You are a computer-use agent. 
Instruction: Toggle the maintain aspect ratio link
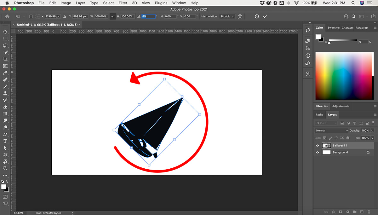(x=112, y=16)
